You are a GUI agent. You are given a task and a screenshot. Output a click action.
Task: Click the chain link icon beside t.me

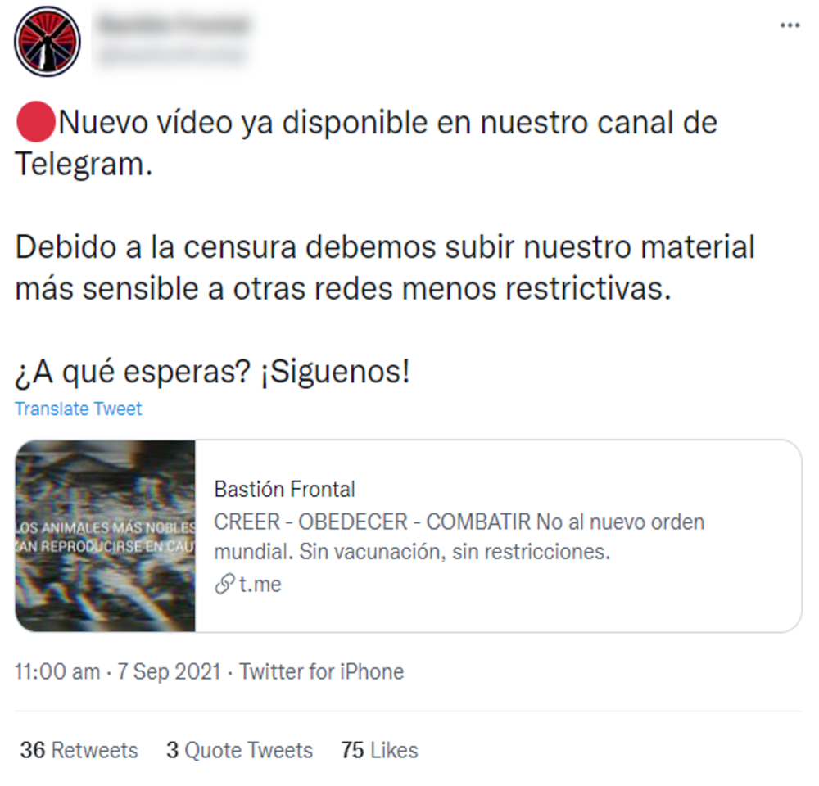pyautogui.click(x=224, y=584)
